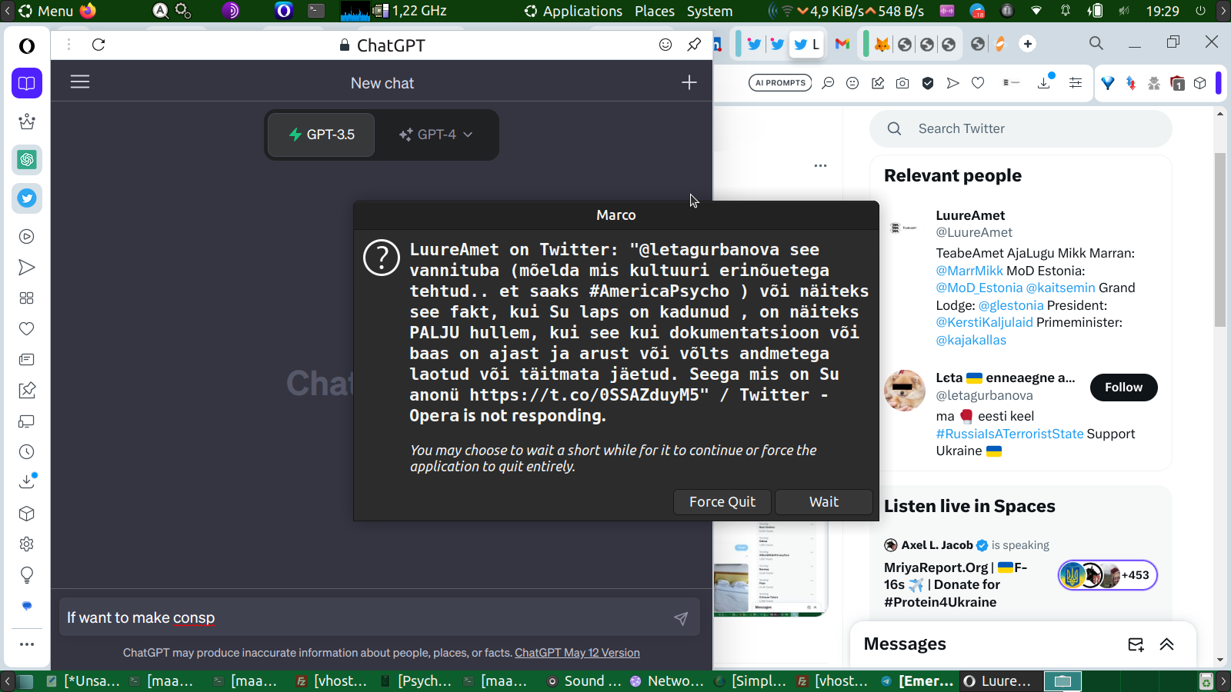Click Wait in the not-responding dialog
The width and height of the screenshot is (1231, 692).
click(823, 502)
